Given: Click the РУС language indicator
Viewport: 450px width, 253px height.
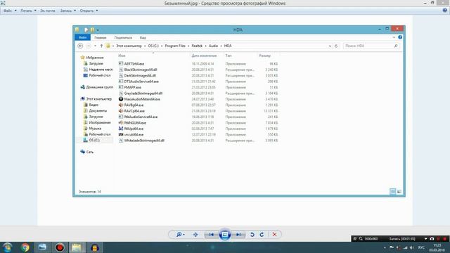Looking at the screenshot, I should tap(421, 247).
